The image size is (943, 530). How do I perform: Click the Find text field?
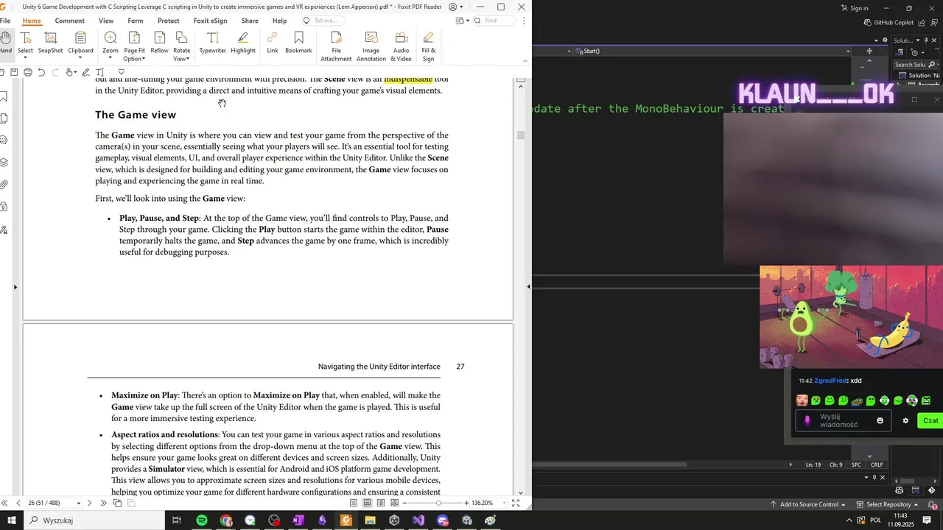coord(495,21)
